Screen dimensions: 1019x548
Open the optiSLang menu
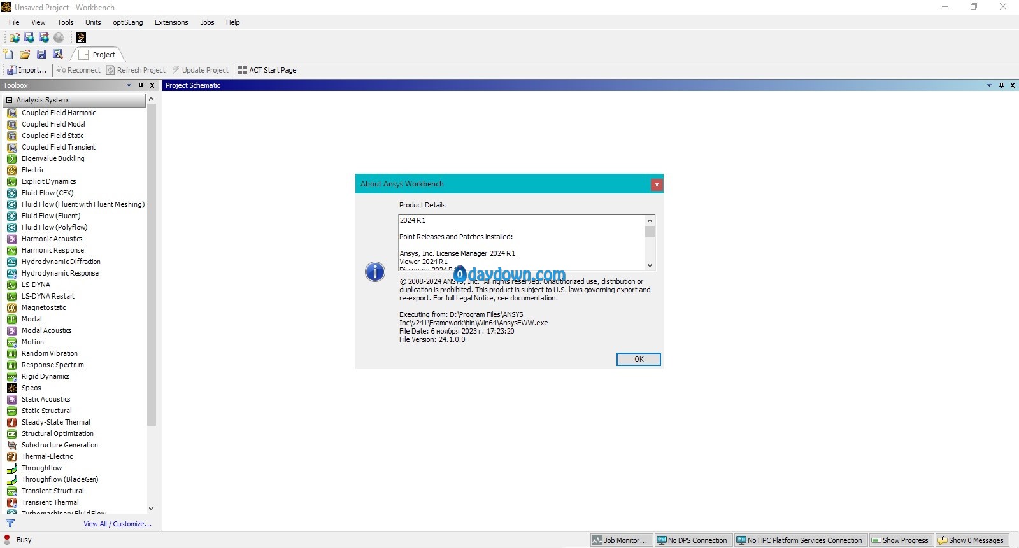coord(128,22)
